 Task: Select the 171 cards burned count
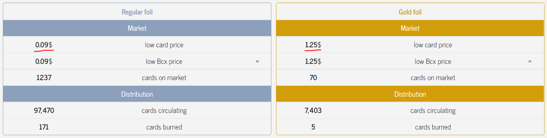pos(44,127)
